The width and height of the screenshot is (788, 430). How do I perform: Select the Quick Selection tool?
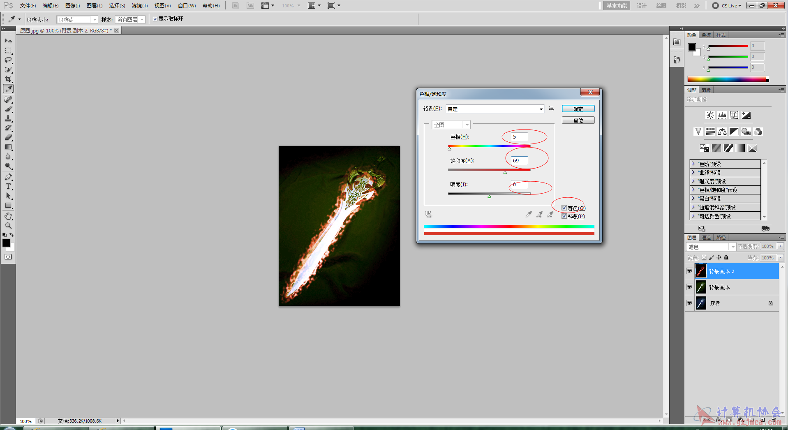pyautogui.click(x=8, y=69)
